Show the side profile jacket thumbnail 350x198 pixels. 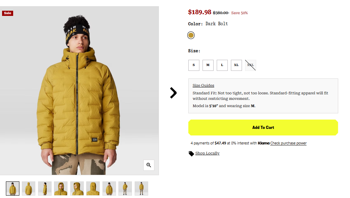click(x=45, y=188)
